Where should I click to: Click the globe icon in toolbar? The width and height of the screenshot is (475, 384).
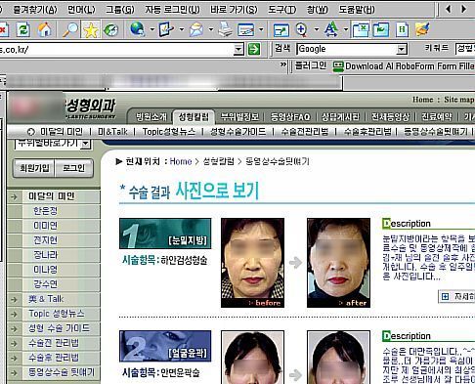pos(138,29)
